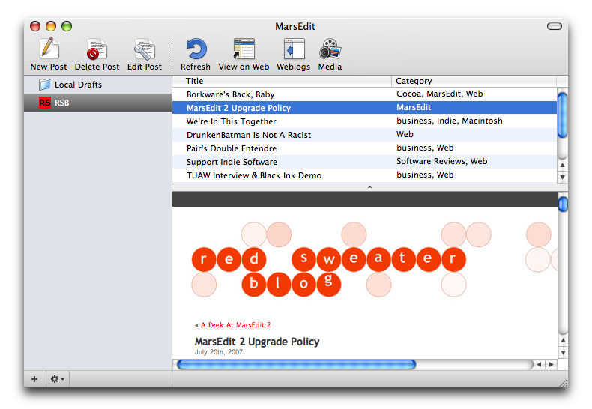The height and width of the screenshot is (409, 592).
Task: Click the View on Web icon
Action: pyautogui.click(x=244, y=49)
